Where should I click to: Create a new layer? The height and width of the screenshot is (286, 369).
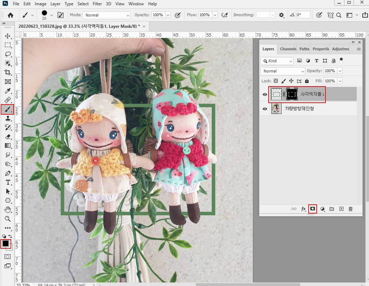pos(341,209)
